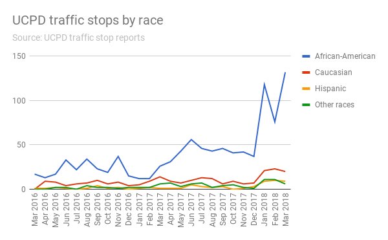This screenshot has height=240, width=388.
Task: Click the chart title 'UCPD traffic stops by race'
Action: tap(87, 20)
